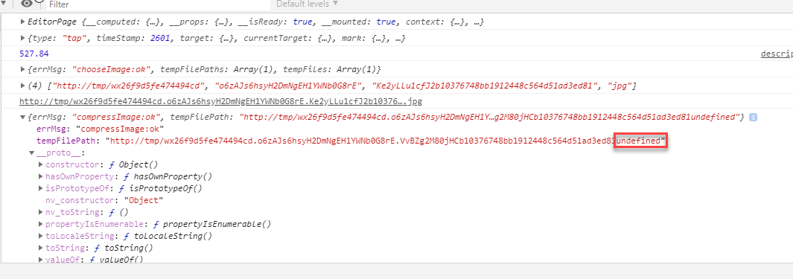Expand the EditorPage object log
The width and height of the screenshot is (793, 279).
pos(22,22)
